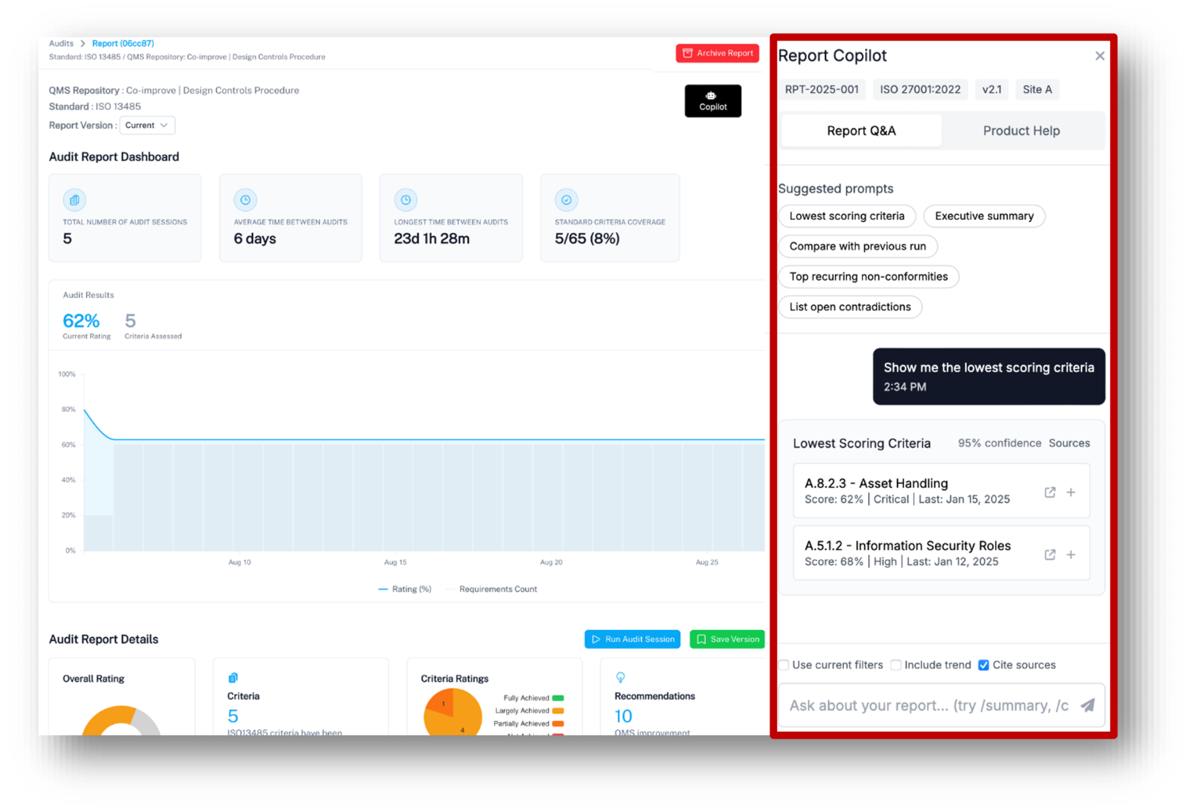Close the Report Copilot panel
1189x810 pixels.
(1099, 56)
